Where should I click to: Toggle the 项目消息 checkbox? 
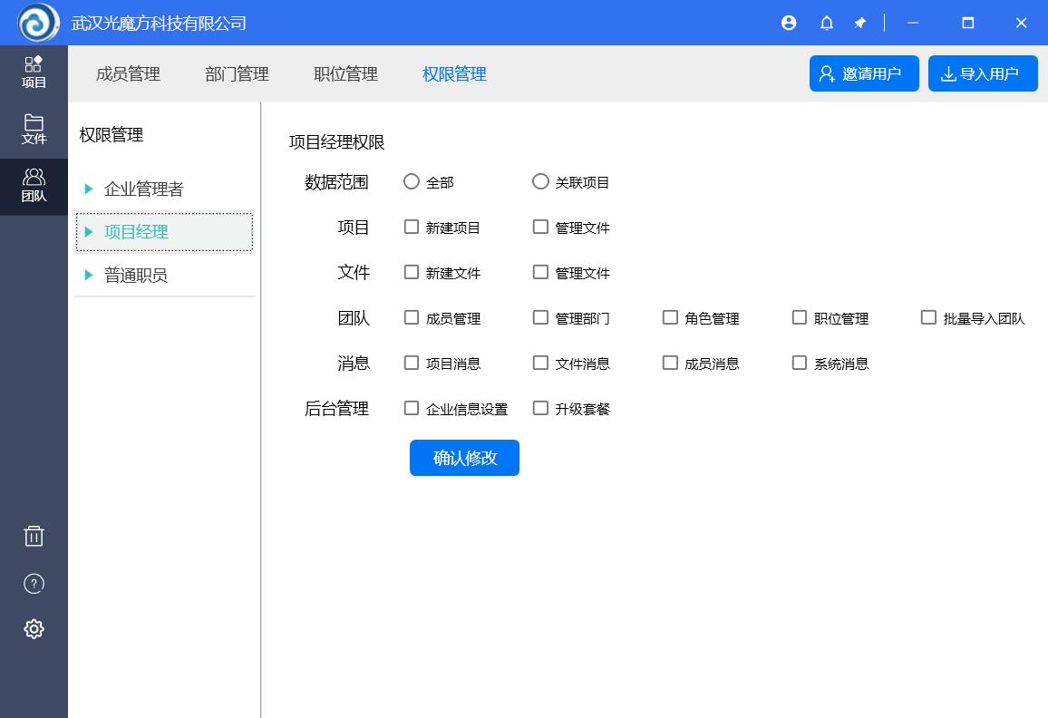tap(411, 363)
